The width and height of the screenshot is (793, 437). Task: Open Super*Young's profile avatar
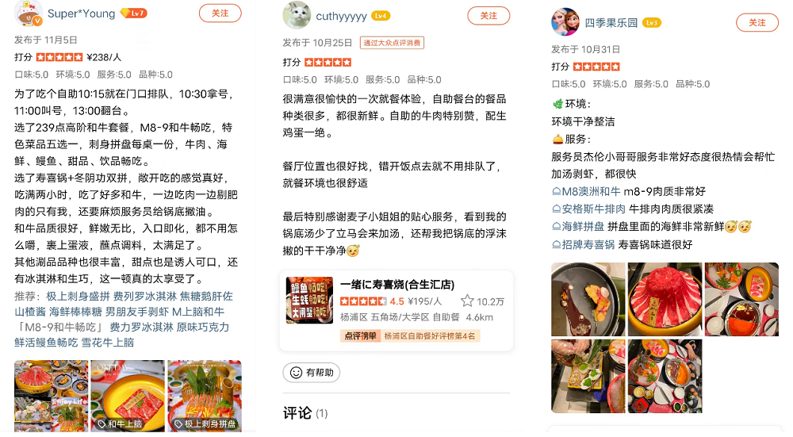[x=29, y=13]
